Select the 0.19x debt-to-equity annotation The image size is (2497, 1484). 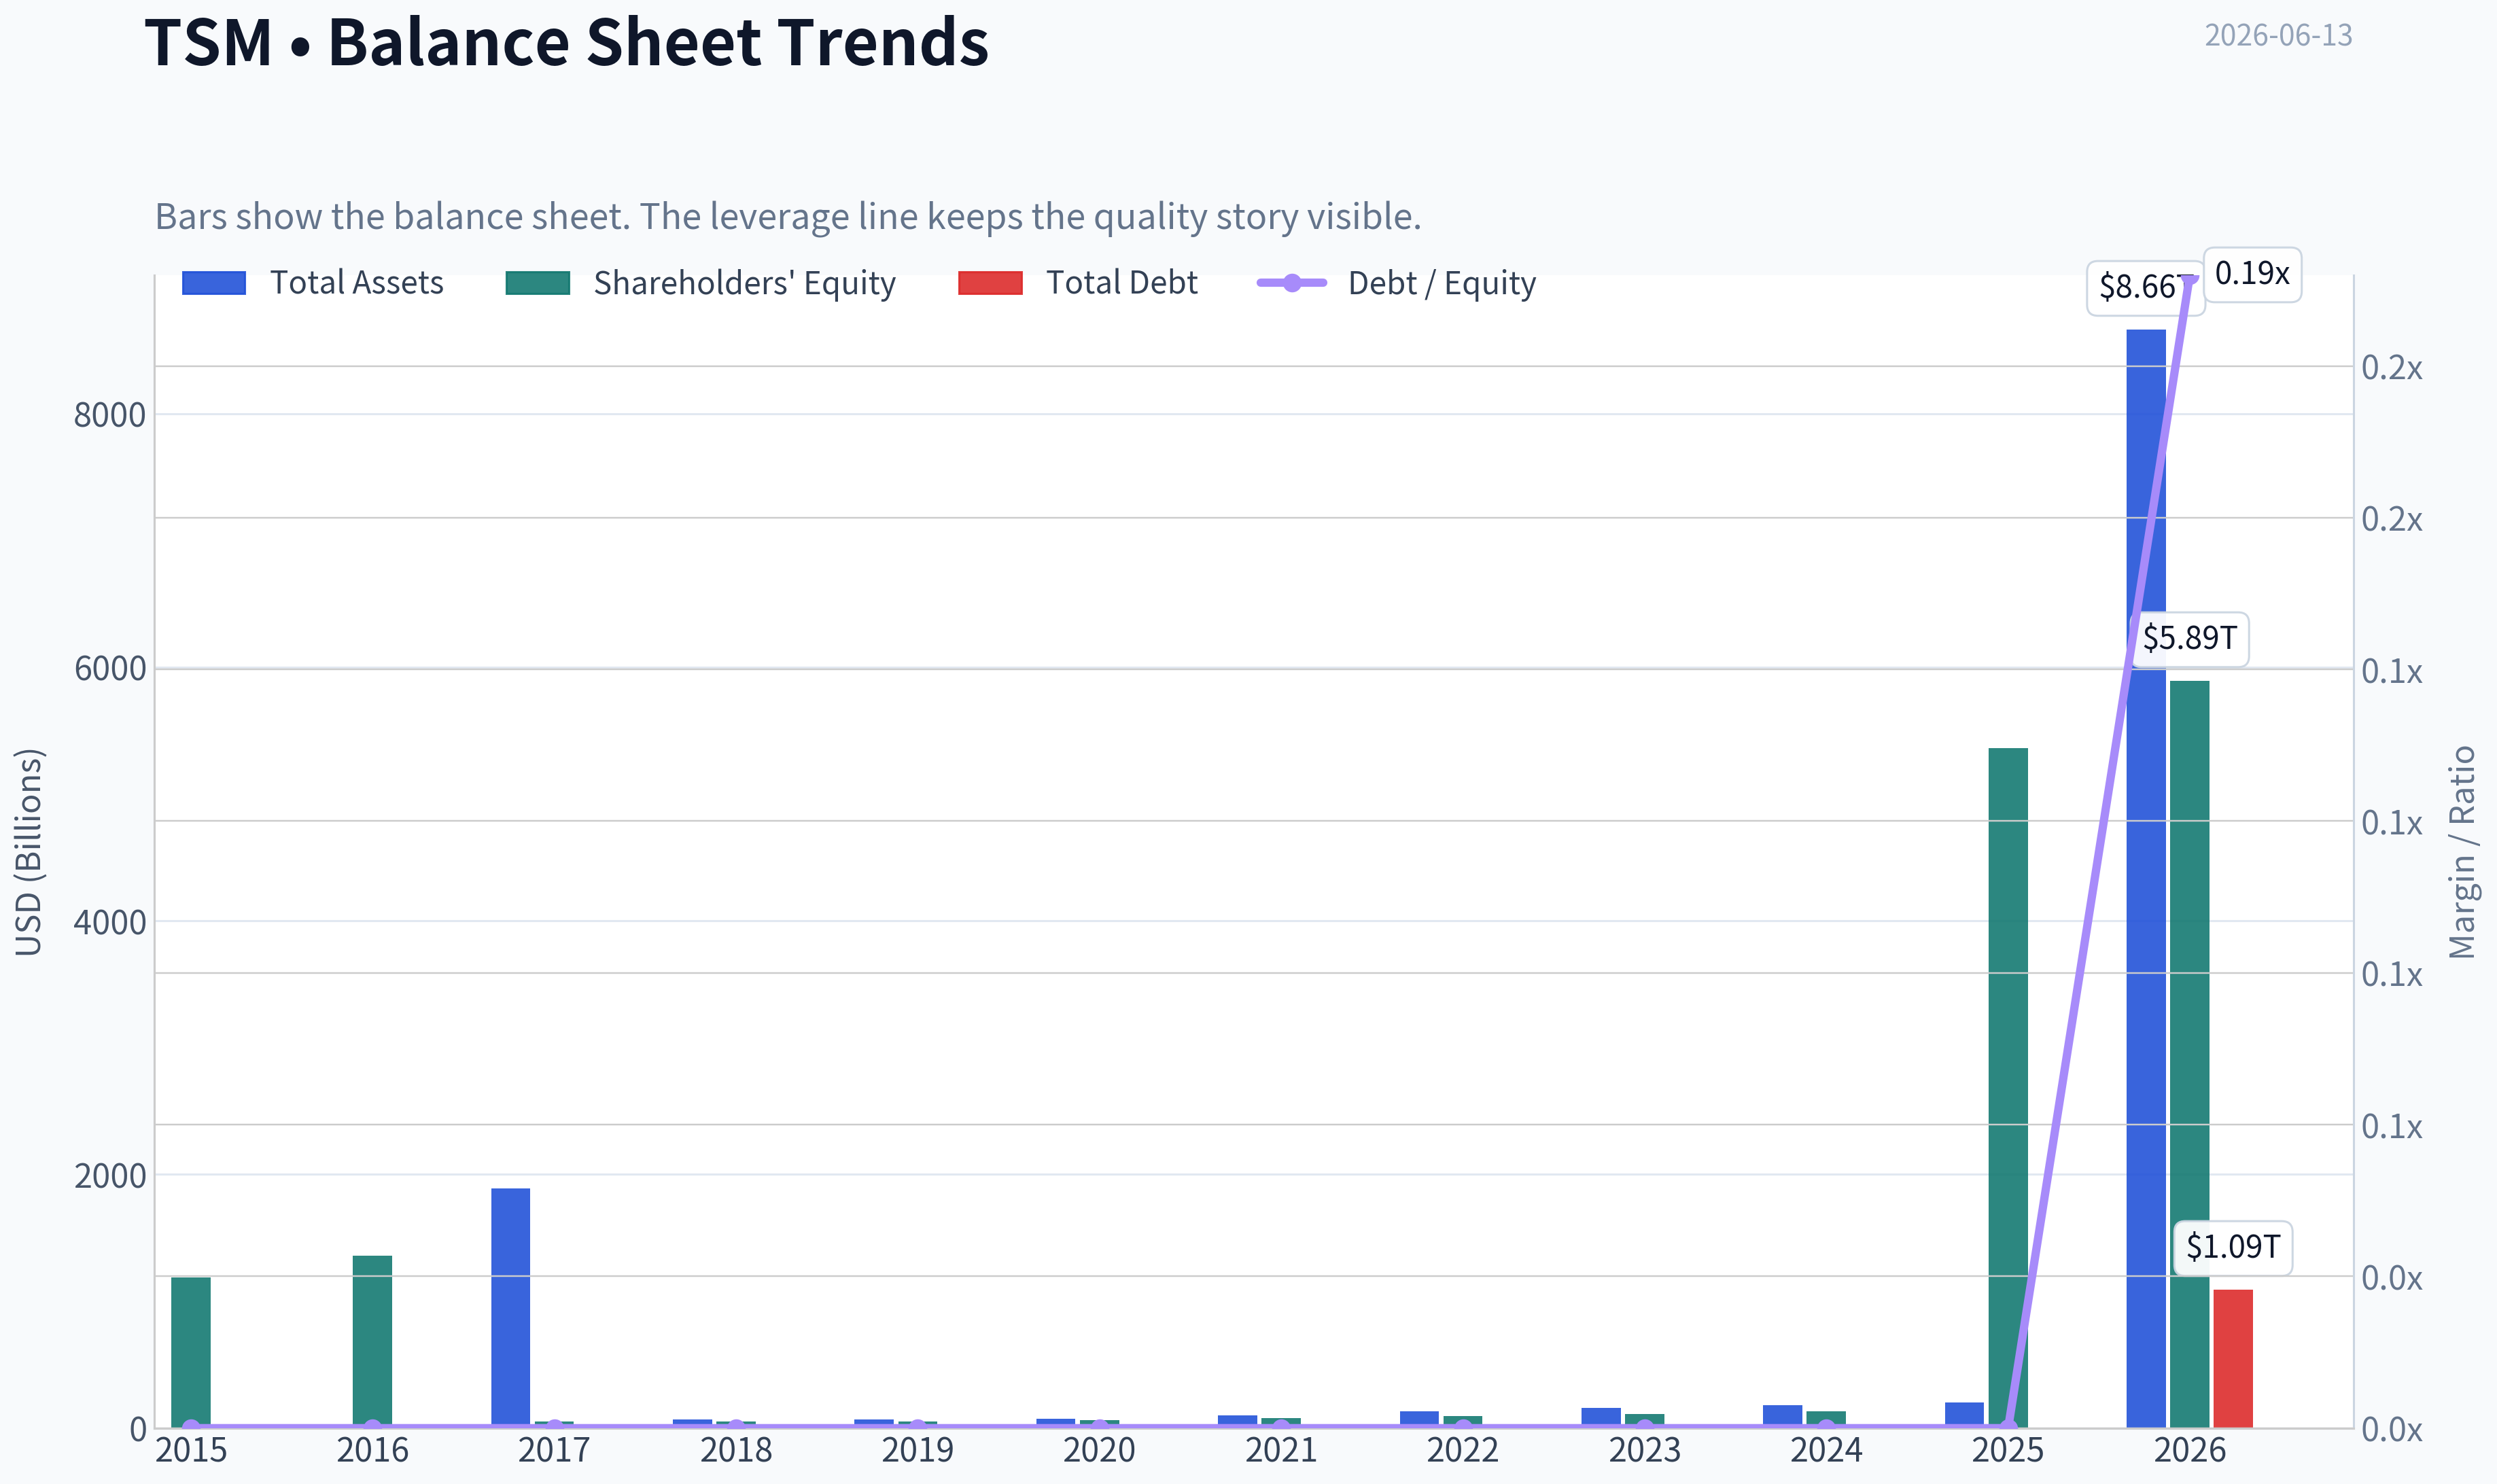(x=2252, y=274)
